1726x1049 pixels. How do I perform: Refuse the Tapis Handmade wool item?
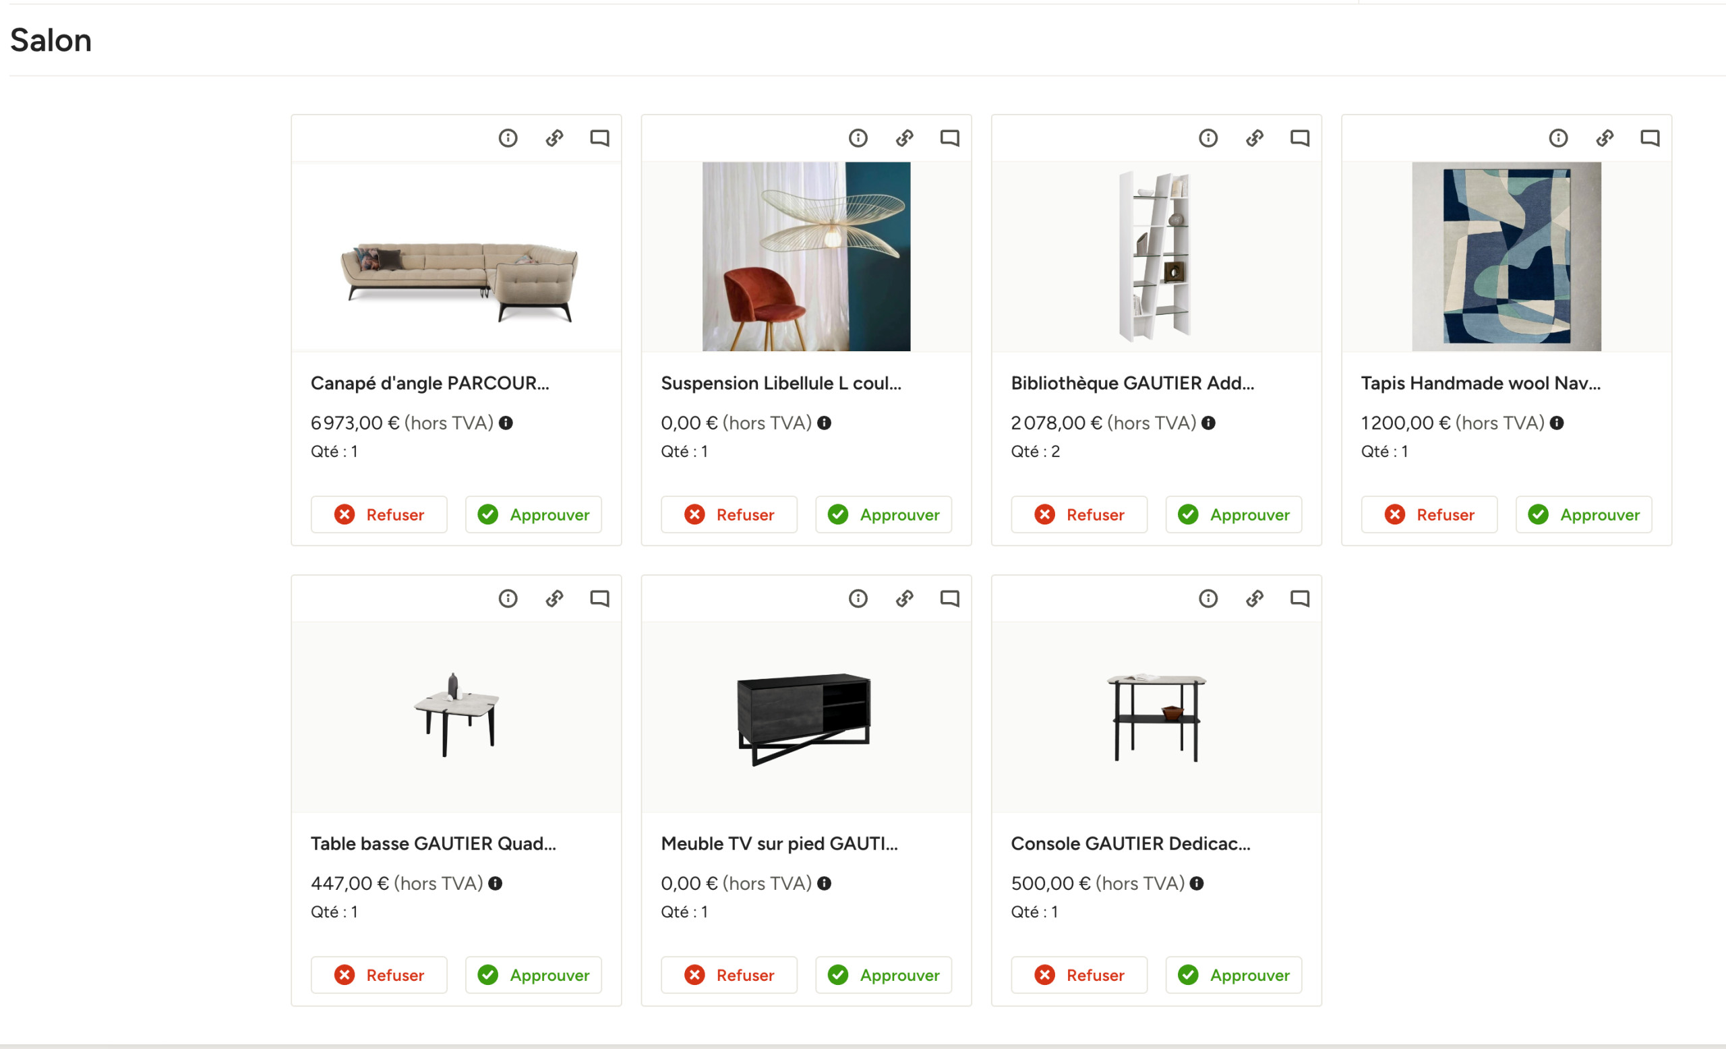point(1429,514)
